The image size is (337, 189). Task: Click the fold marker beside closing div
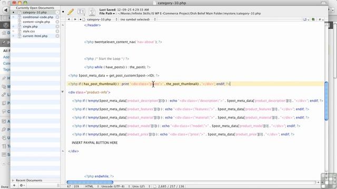point(63,151)
